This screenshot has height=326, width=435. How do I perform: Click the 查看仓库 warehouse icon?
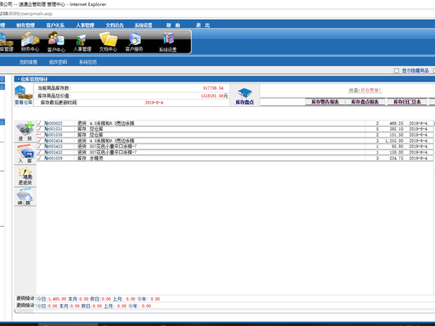[x=24, y=95]
